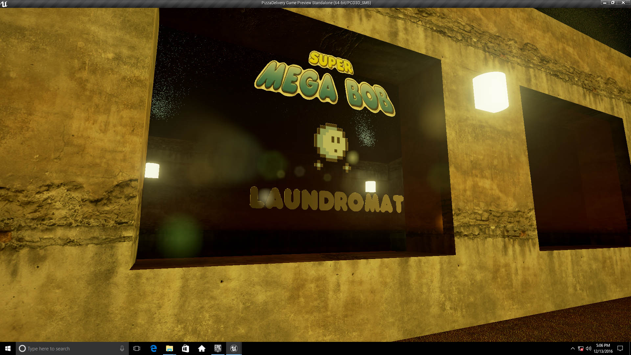This screenshot has width=631, height=355.
Task: Close the PizzaDelivery game preview window
Action: [623, 3]
